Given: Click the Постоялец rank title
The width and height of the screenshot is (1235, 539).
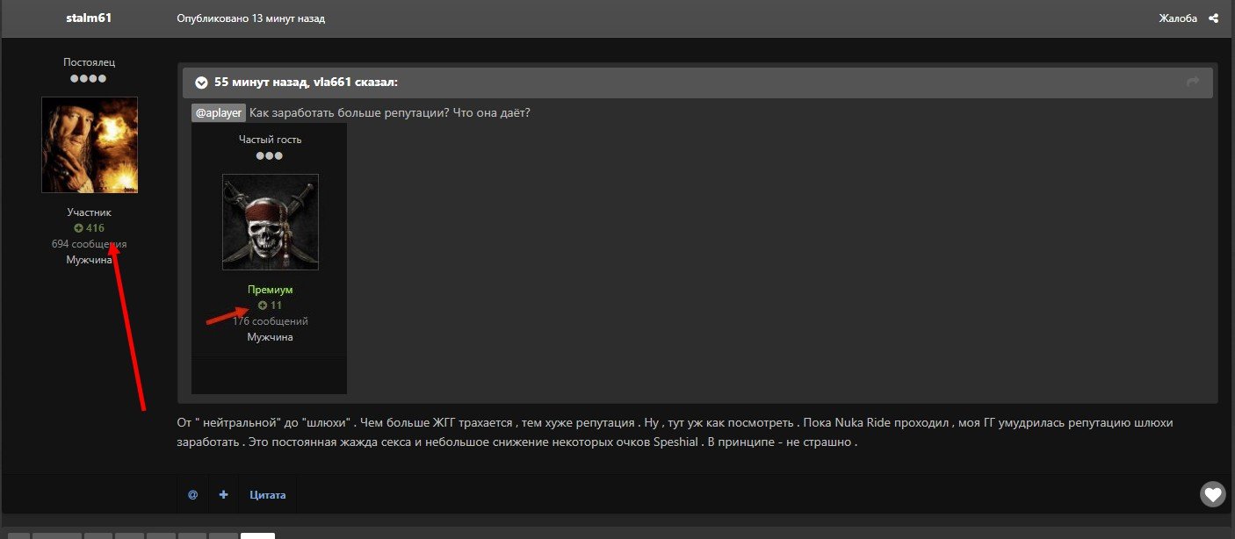Looking at the screenshot, I should [x=90, y=62].
